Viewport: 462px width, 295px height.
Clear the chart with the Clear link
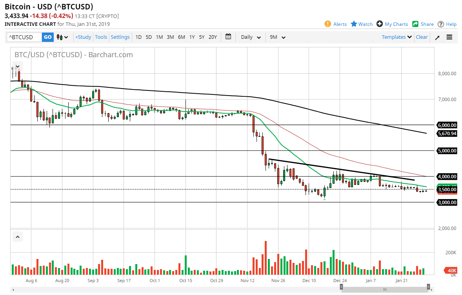(x=422, y=37)
